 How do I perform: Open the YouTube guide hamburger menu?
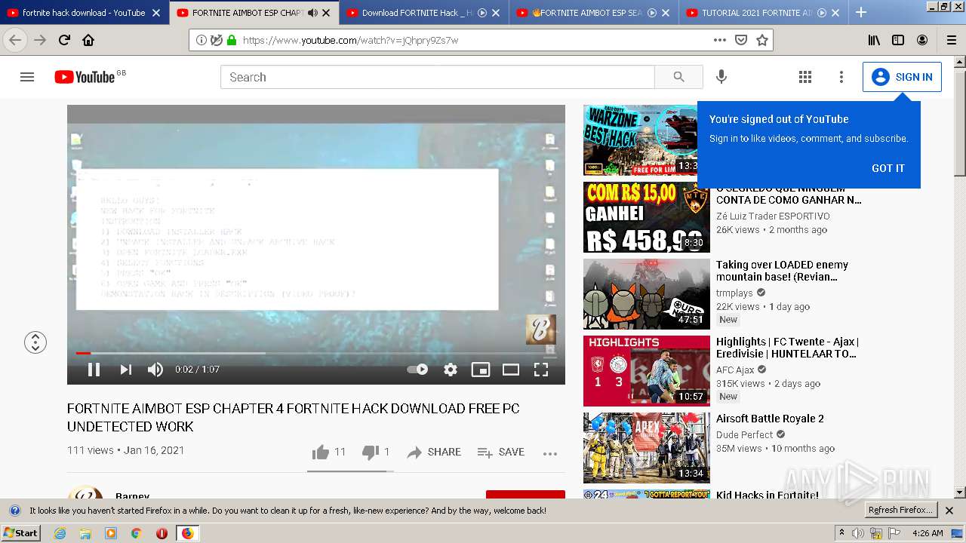click(x=27, y=77)
